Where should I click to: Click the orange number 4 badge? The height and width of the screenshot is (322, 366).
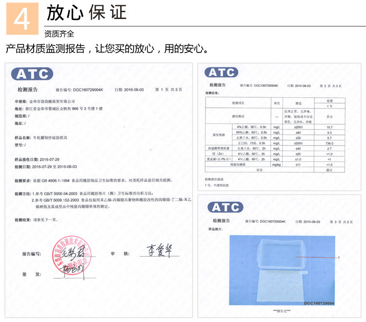point(22,19)
